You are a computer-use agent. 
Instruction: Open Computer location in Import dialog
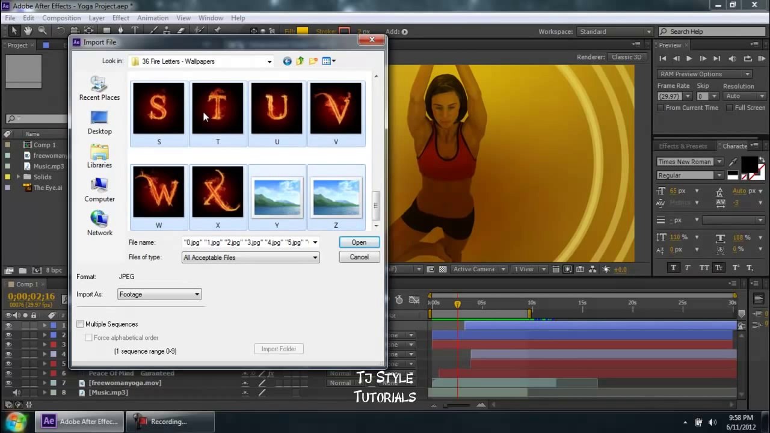[99, 190]
